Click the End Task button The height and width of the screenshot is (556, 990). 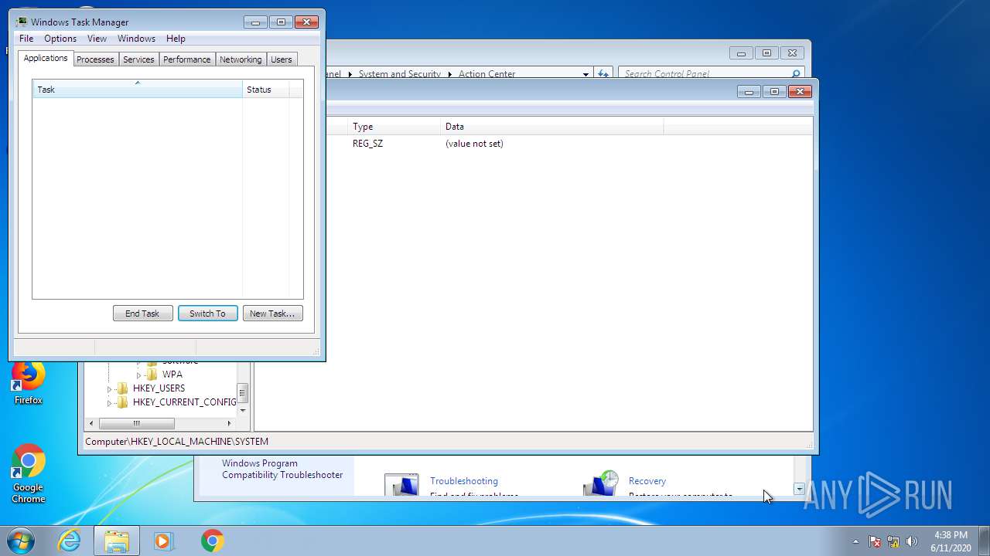[x=142, y=314]
